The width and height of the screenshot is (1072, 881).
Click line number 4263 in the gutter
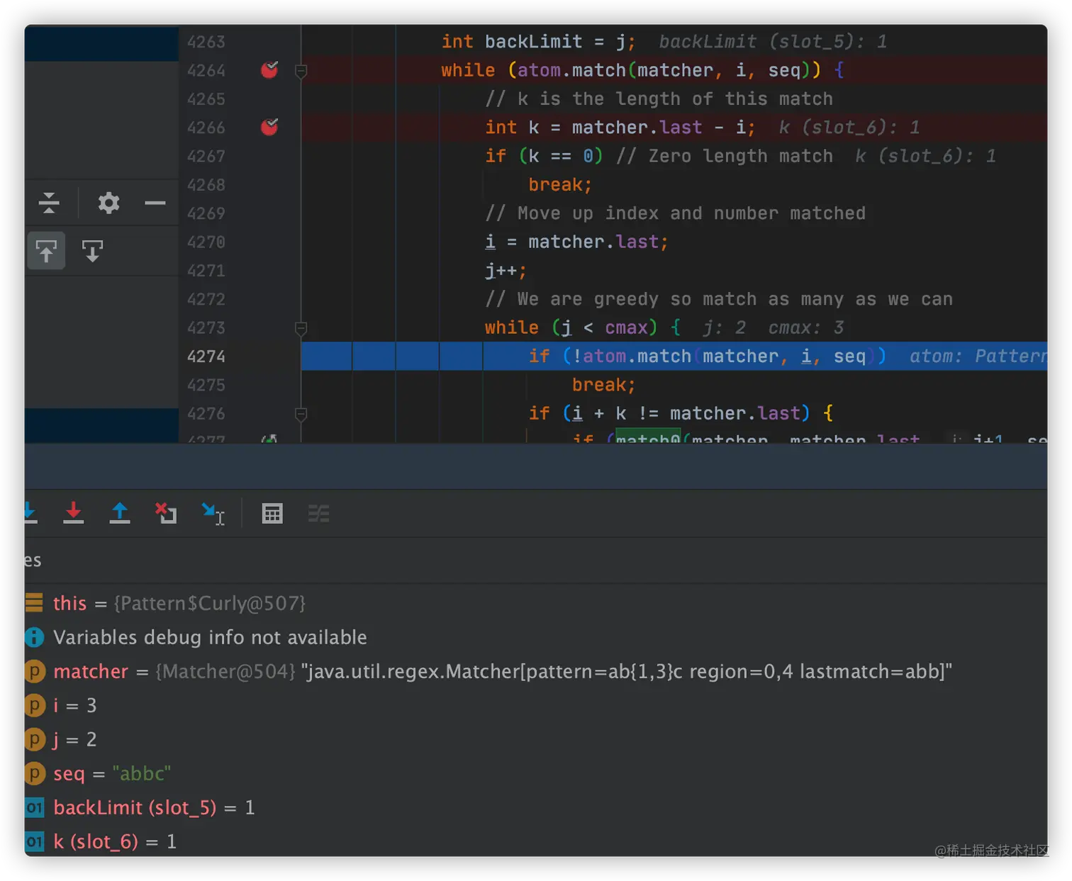point(206,42)
